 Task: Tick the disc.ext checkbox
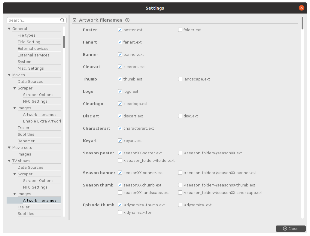coord(180,116)
